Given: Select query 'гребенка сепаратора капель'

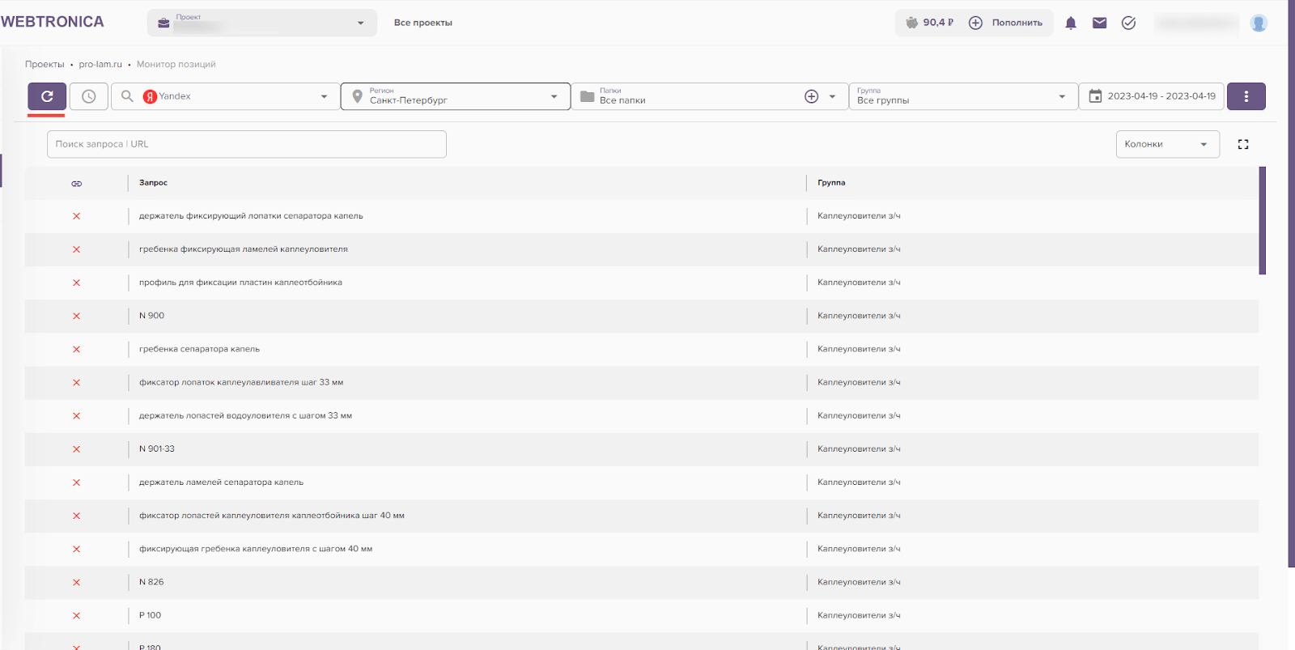Looking at the screenshot, I should (x=199, y=349).
